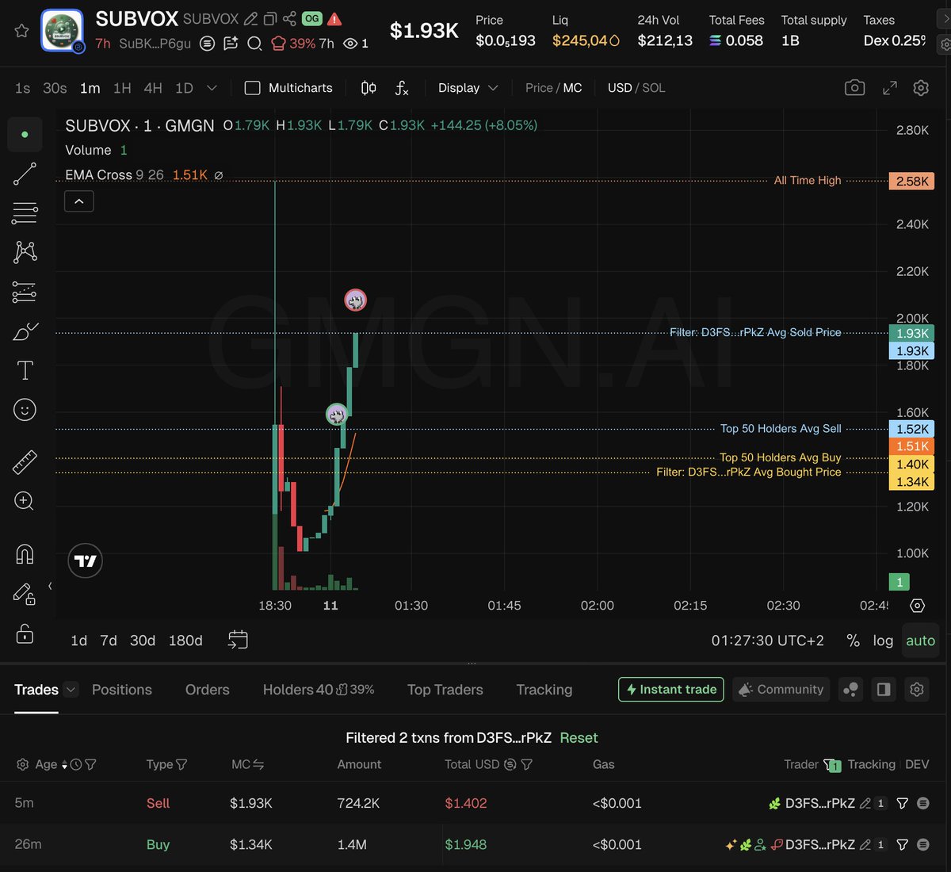
Task: Toggle stay in drawing mode pencil lock
Action: 25,594
